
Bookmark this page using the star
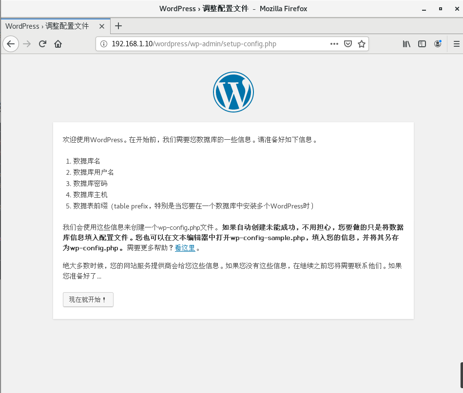(362, 44)
